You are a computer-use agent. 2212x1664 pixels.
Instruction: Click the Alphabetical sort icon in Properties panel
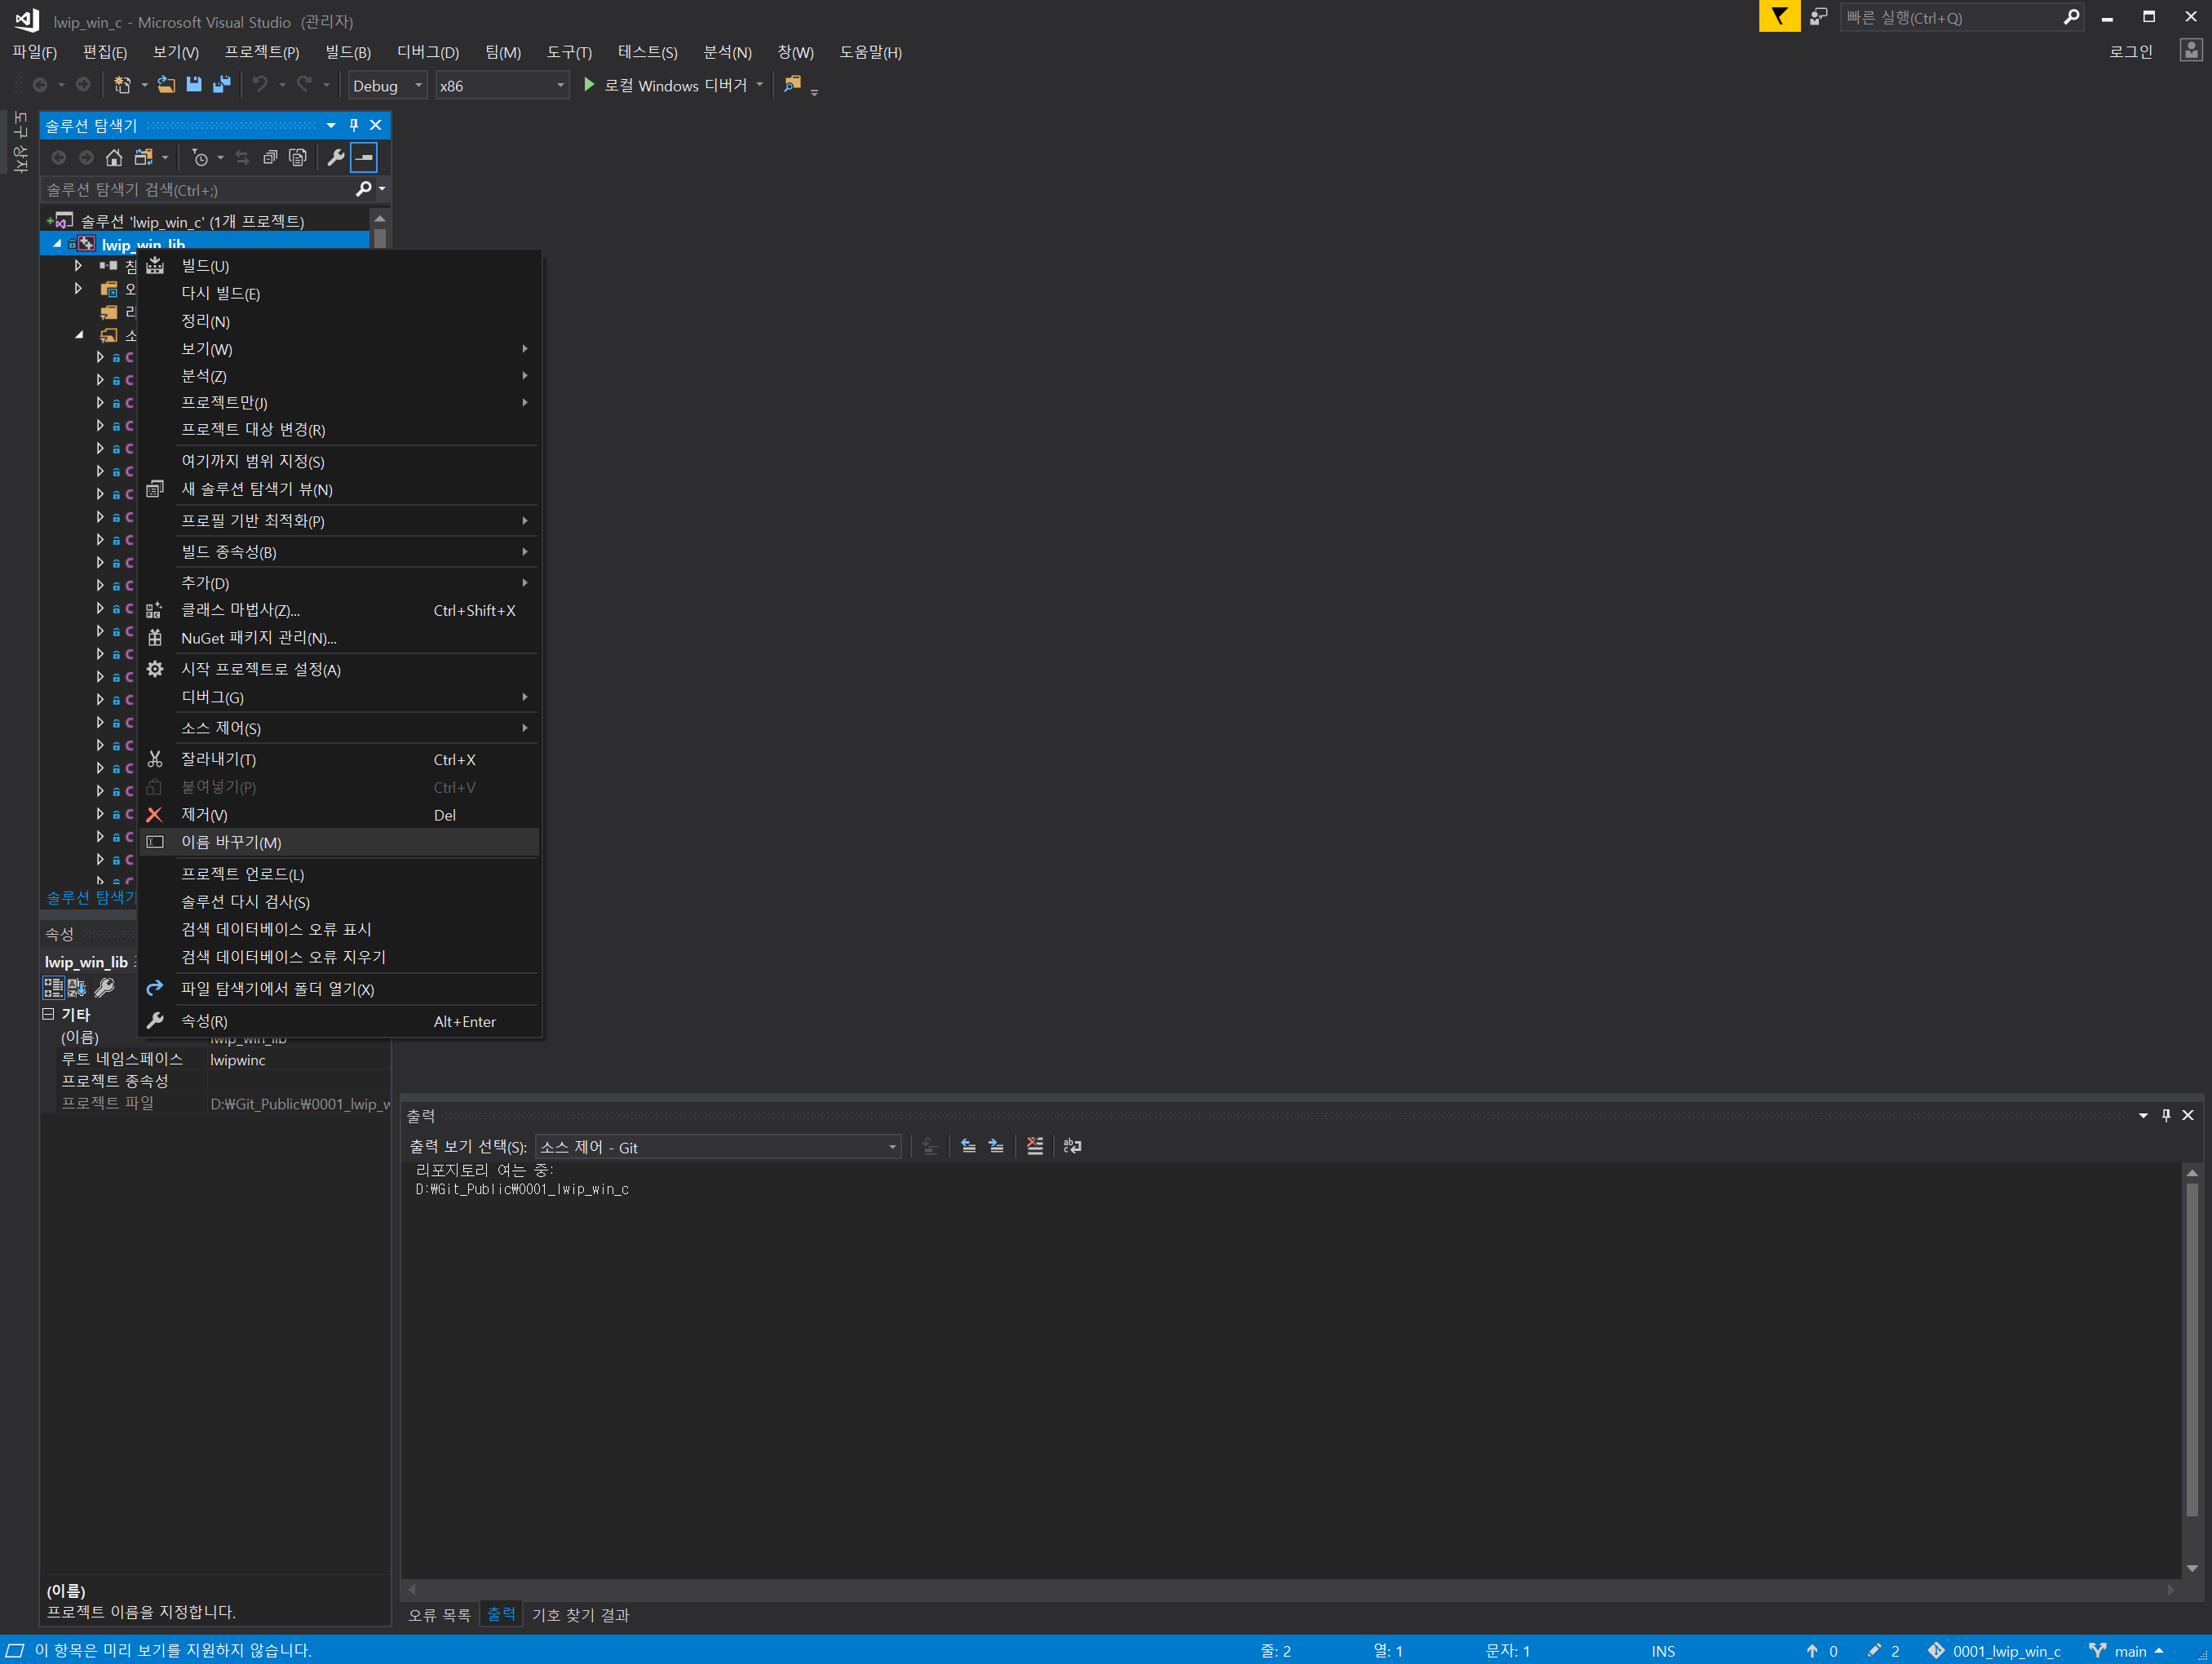pyautogui.click(x=77, y=988)
